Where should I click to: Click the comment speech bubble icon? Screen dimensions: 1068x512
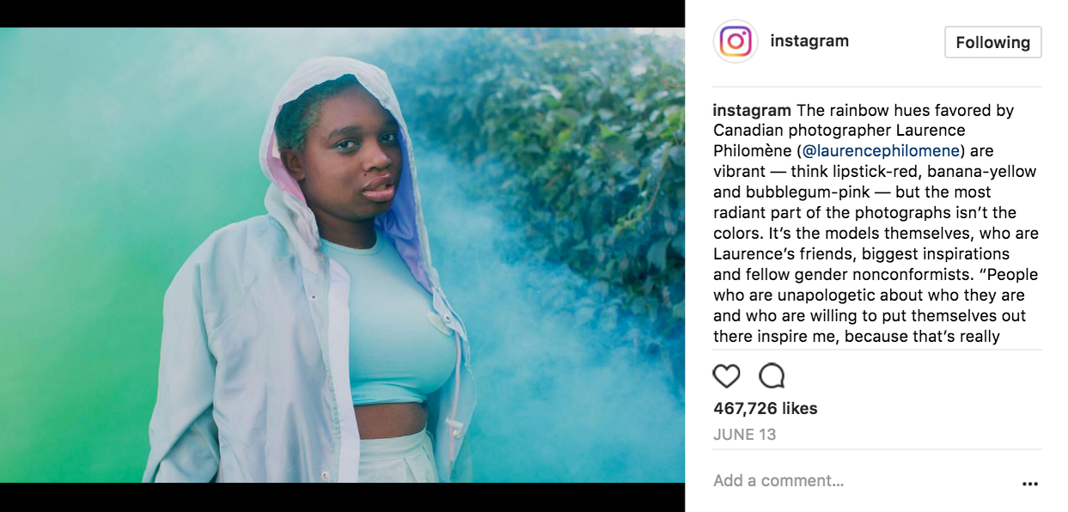(x=772, y=376)
